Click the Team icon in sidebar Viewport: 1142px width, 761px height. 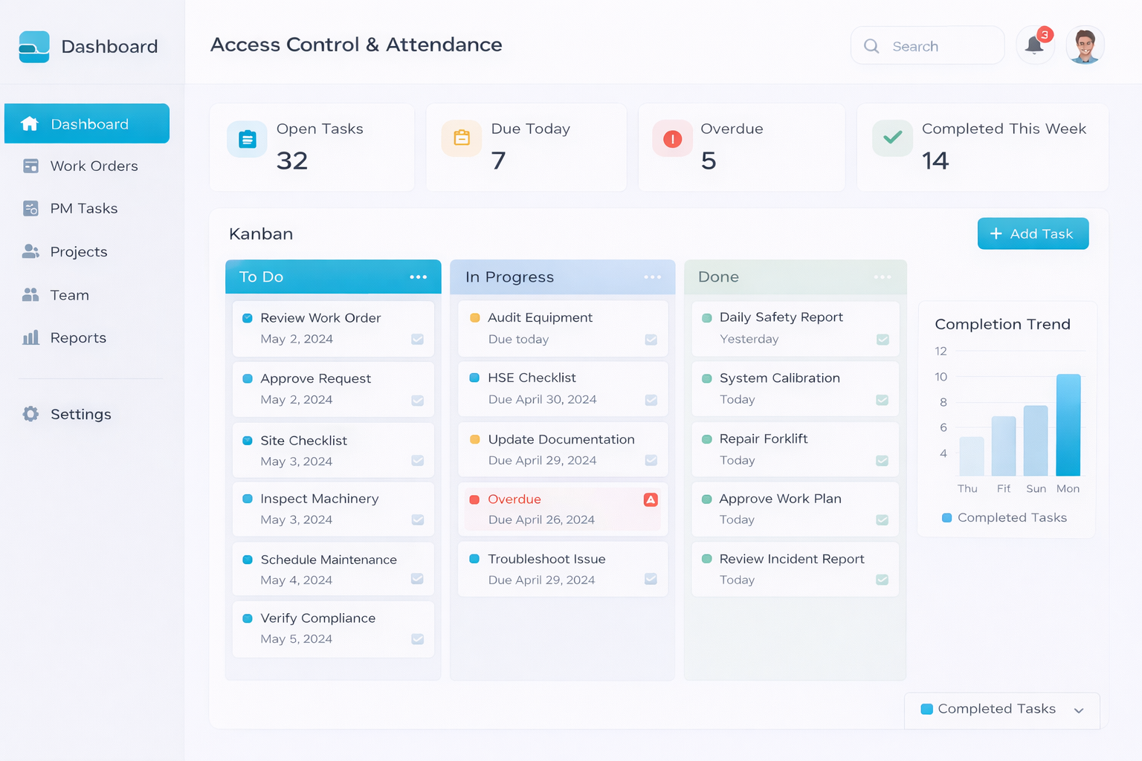[x=31, y=294]
